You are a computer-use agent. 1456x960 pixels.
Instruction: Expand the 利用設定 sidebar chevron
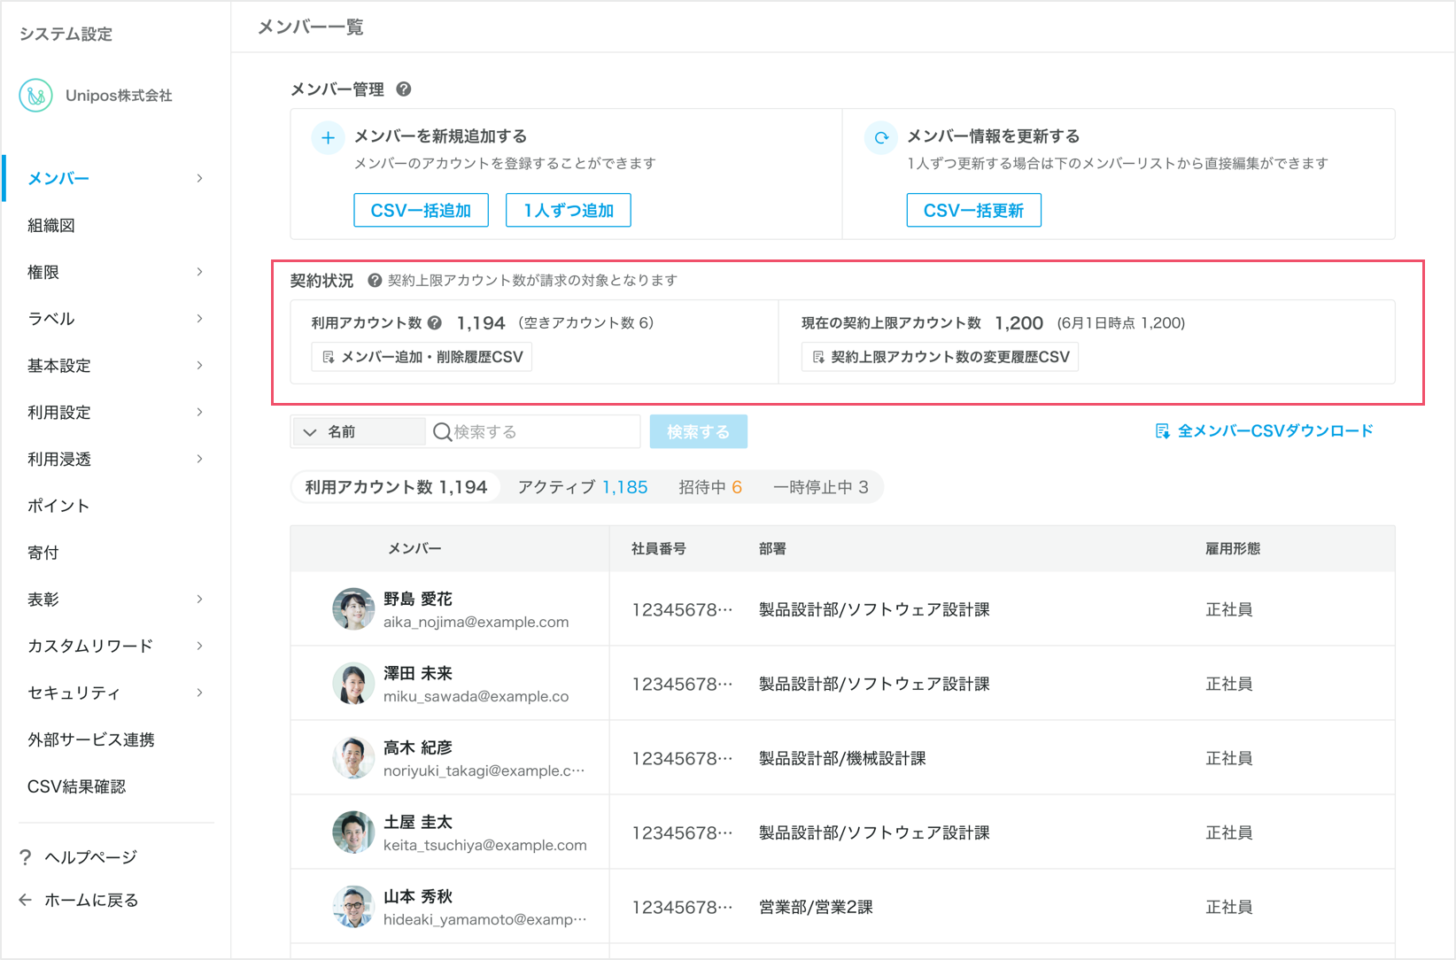200,412
